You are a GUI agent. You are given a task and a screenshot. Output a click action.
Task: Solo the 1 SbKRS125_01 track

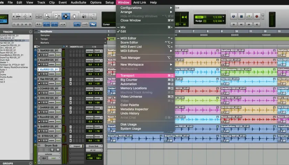[44, 55]
